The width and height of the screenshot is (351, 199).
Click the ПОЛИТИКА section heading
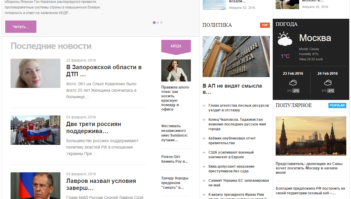pyautogui.click(x=217, y=25)
